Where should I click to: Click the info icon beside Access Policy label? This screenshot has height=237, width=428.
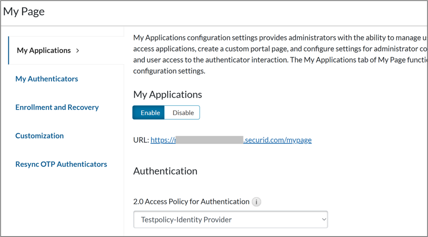point(257,202)
